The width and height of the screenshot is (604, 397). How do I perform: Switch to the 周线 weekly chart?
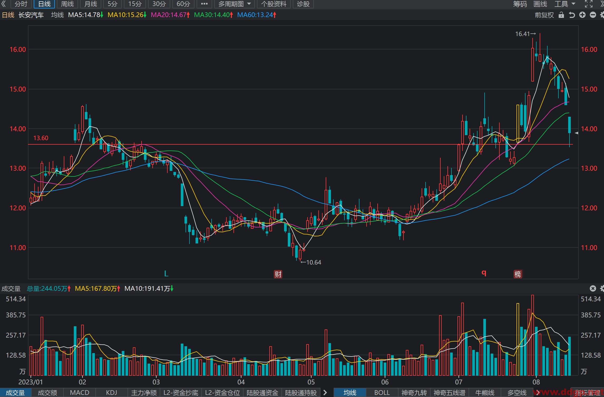[x=67, y=4]
